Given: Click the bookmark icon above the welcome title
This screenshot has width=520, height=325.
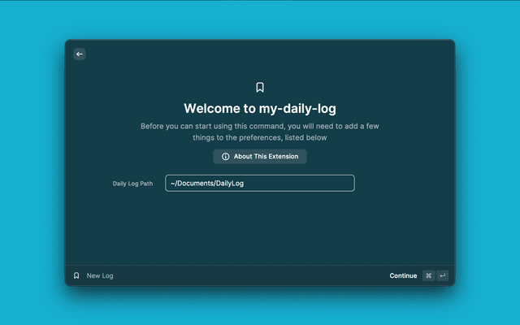Looking at the screenshot, I should pyautogui.click(x=260, y=88).
